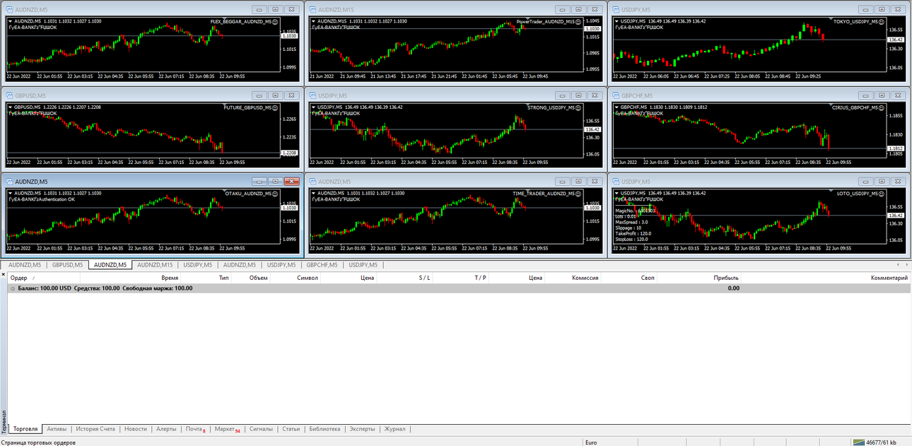Toggle one-click trading arrow in LOTO USDJPY chart

click(617, 193)
